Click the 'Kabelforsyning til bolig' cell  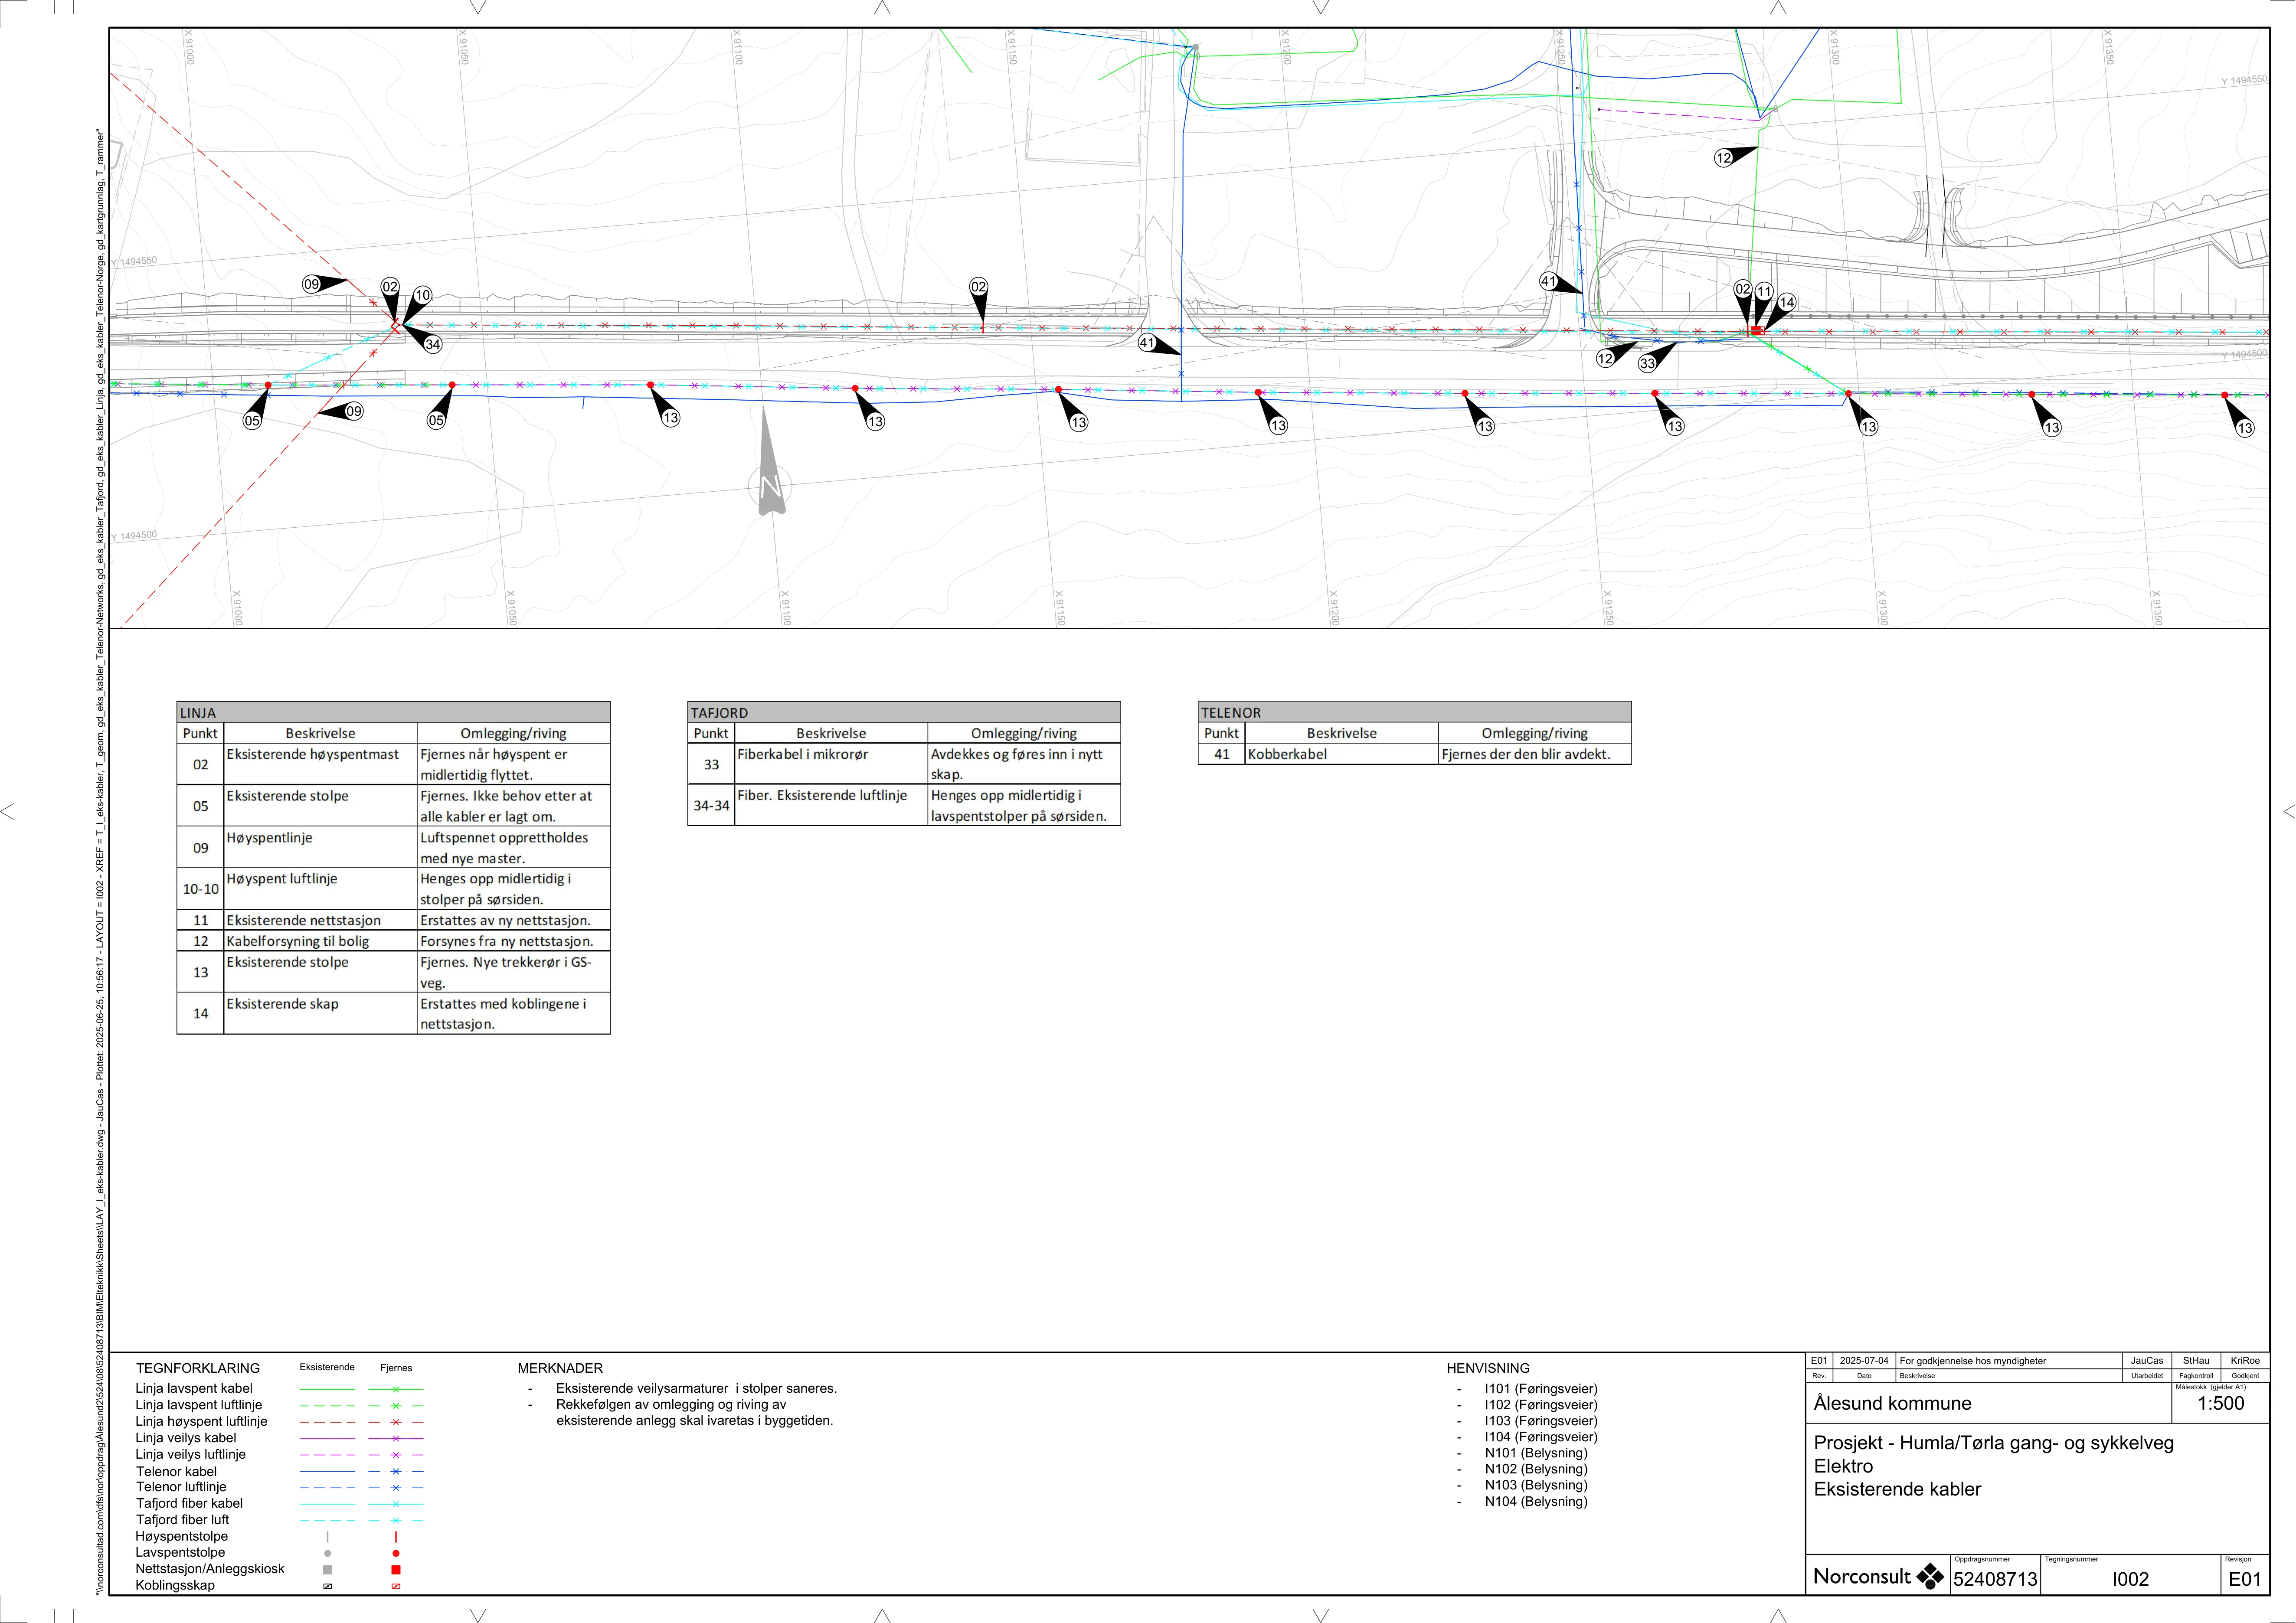pyautogui.click(x=320, y=941)
